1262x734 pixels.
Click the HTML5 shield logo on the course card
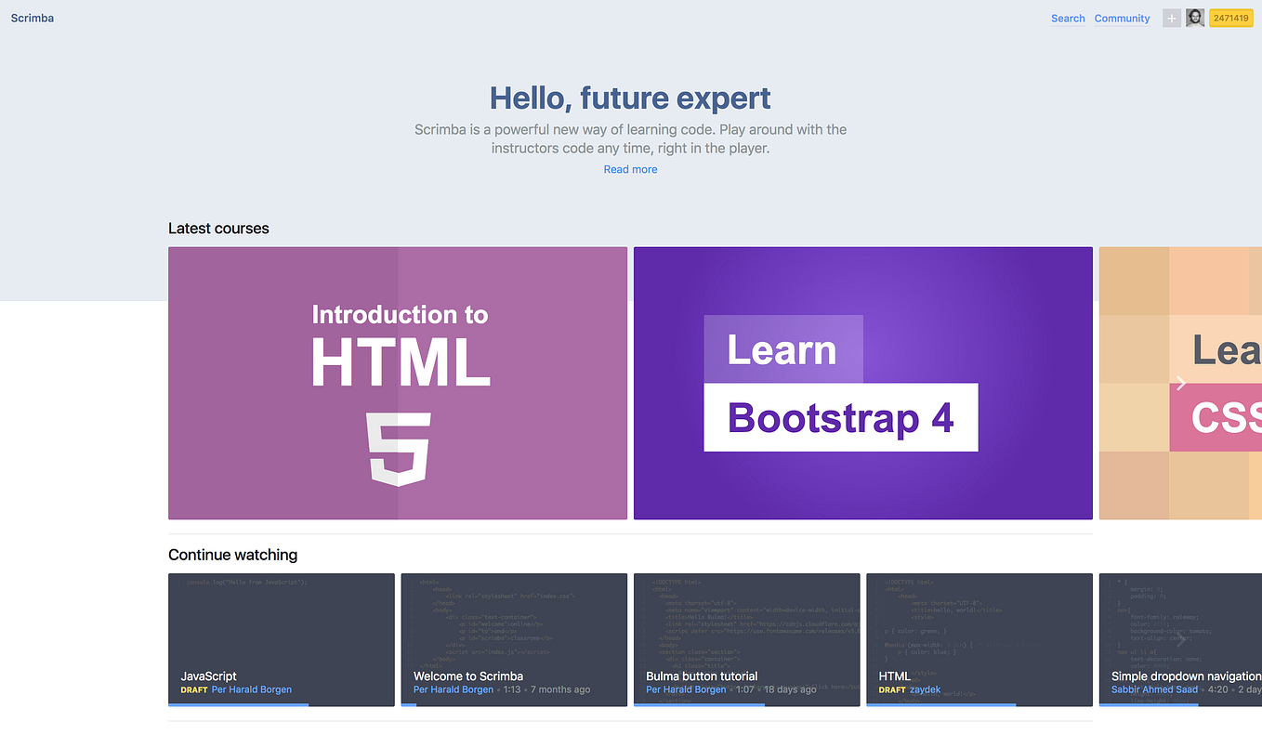click(x=400, y=446)
